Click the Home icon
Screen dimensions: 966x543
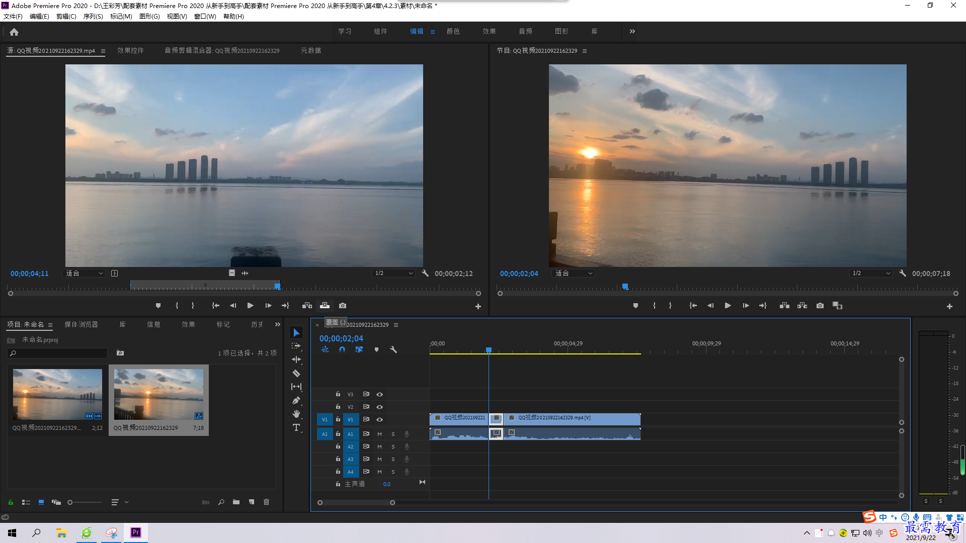(x=14, y=32)
